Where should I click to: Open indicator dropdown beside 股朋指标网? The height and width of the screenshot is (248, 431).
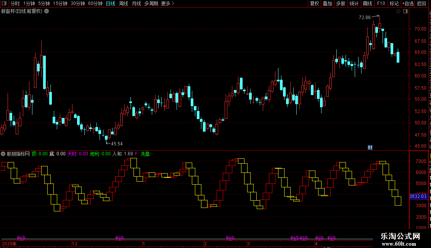click(x=3, y=154)
